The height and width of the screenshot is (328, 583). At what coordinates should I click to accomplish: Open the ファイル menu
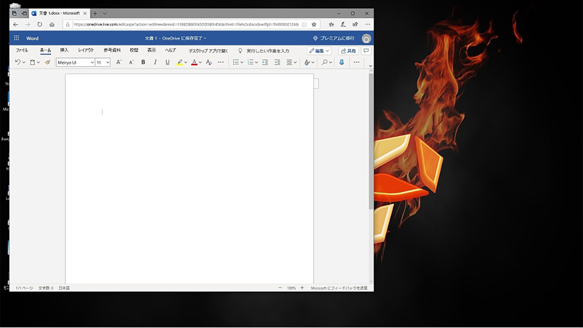[x=22, y=51]
